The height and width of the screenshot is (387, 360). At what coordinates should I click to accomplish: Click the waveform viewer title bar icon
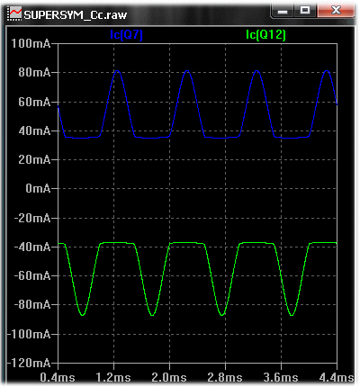click(x=14, y=13)
